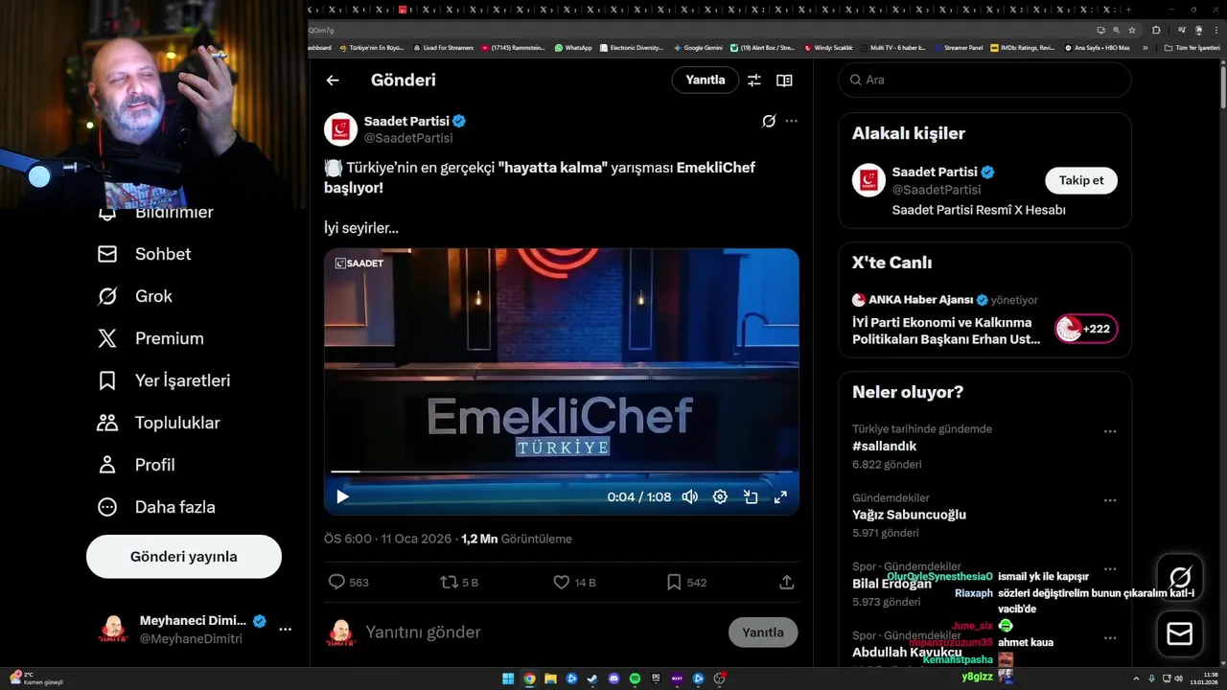The image size is (1227, 690).
Task: Open the floating Grok button at right
Action: pyautogui.click(x=1180, y=578)
